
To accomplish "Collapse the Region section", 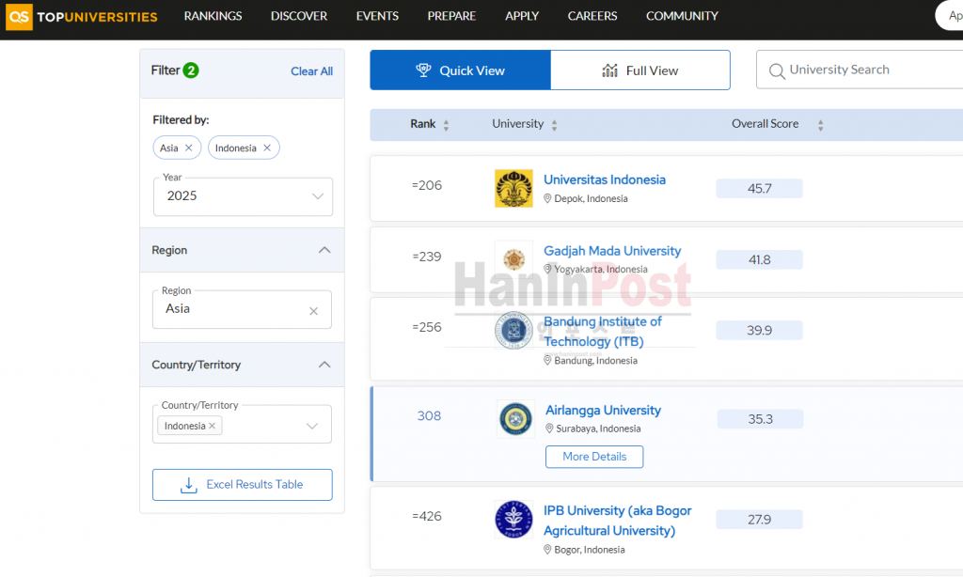I will click(x=324, y=250).
